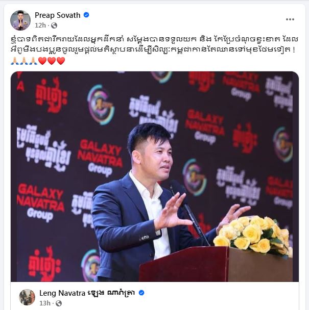This screenshot has width=309, height=310.
Task: Click the Preap Sovath name link
Action: pyautogui.click(x=57, y=15)
